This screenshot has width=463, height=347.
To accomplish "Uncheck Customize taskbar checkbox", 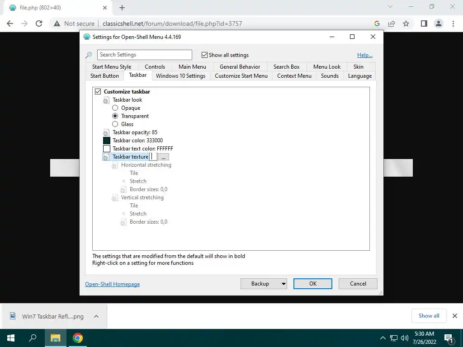I will click(x=98, y=92).
